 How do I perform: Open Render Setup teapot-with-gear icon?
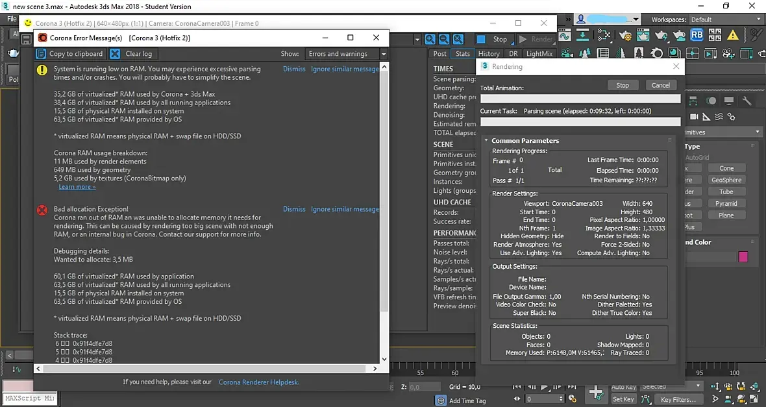(x=625, y=36)
